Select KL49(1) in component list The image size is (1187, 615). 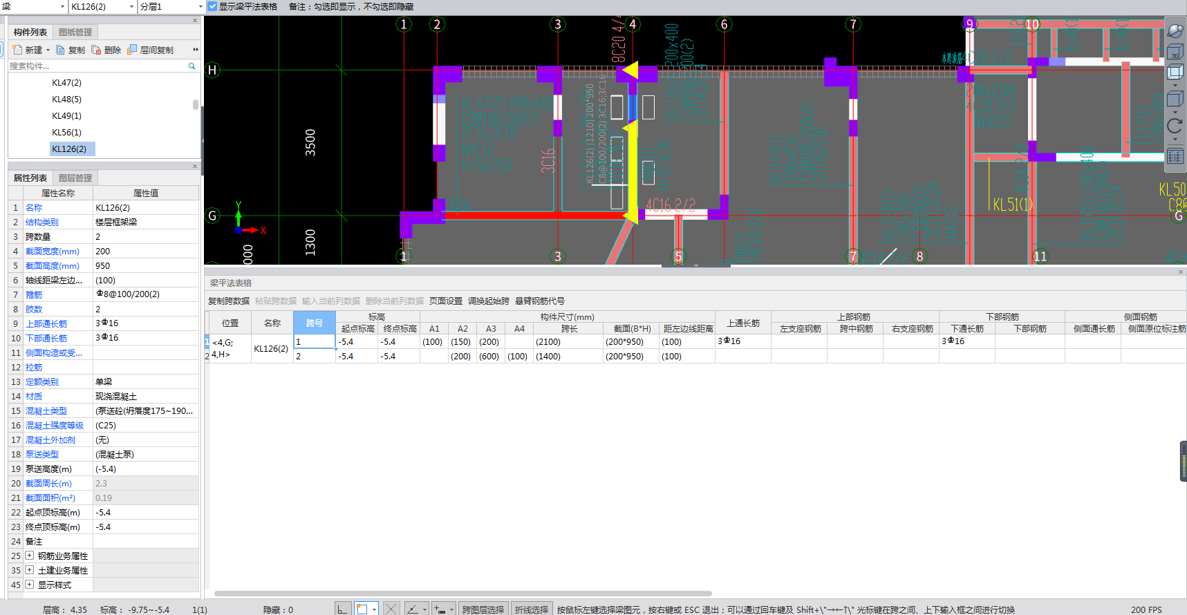[x=66, y=115]
